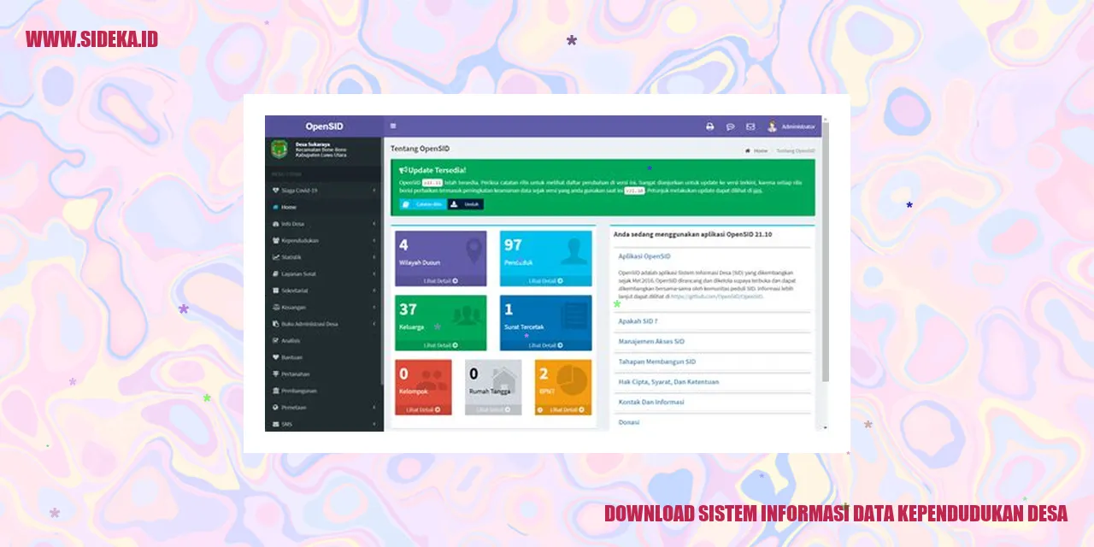Click Lihat Detail on Wilayah Dusun card

[441, 280]
